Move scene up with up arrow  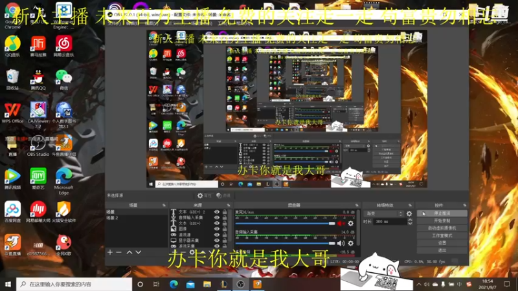pyautogui.click(x=129, y=252)
